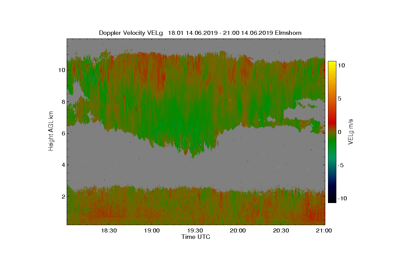
Task: Click the height tick label 4
Action: 63,165
